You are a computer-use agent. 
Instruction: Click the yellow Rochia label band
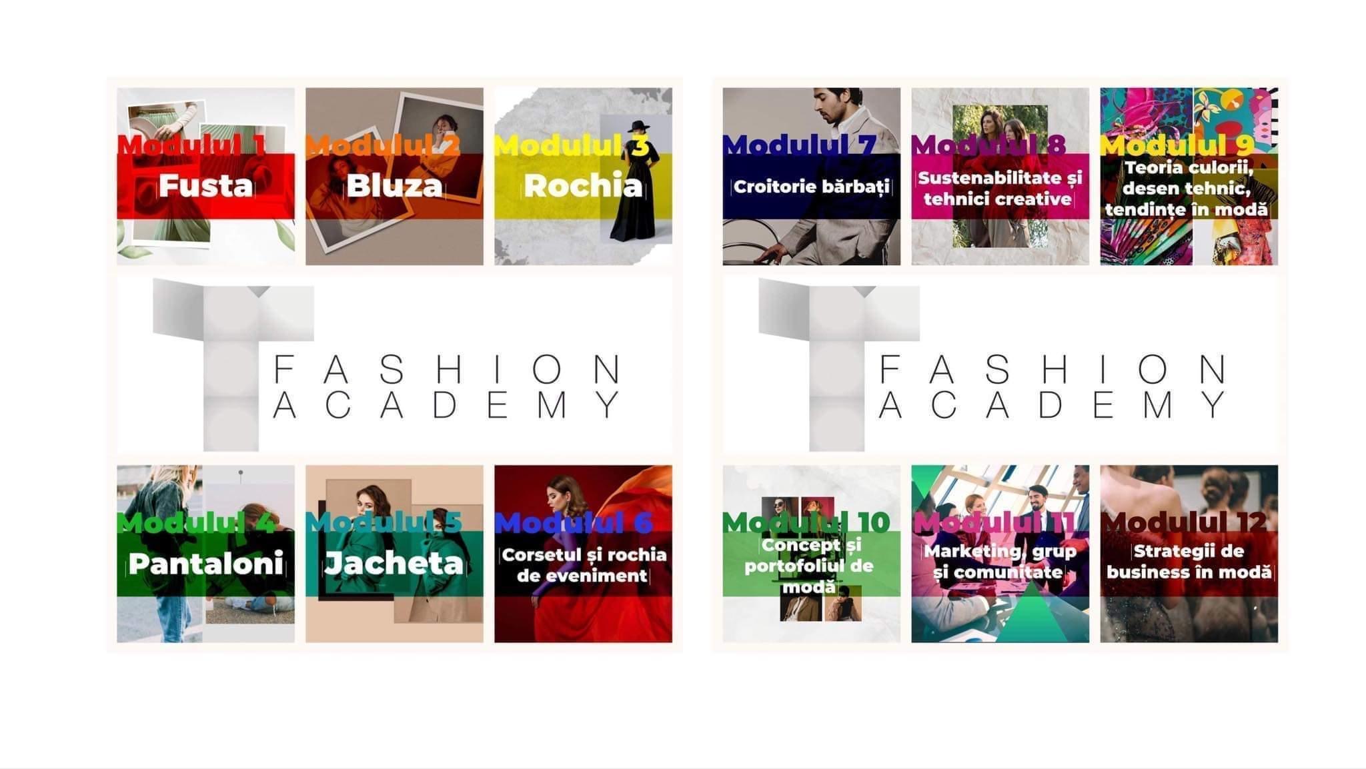pos(583,187)
